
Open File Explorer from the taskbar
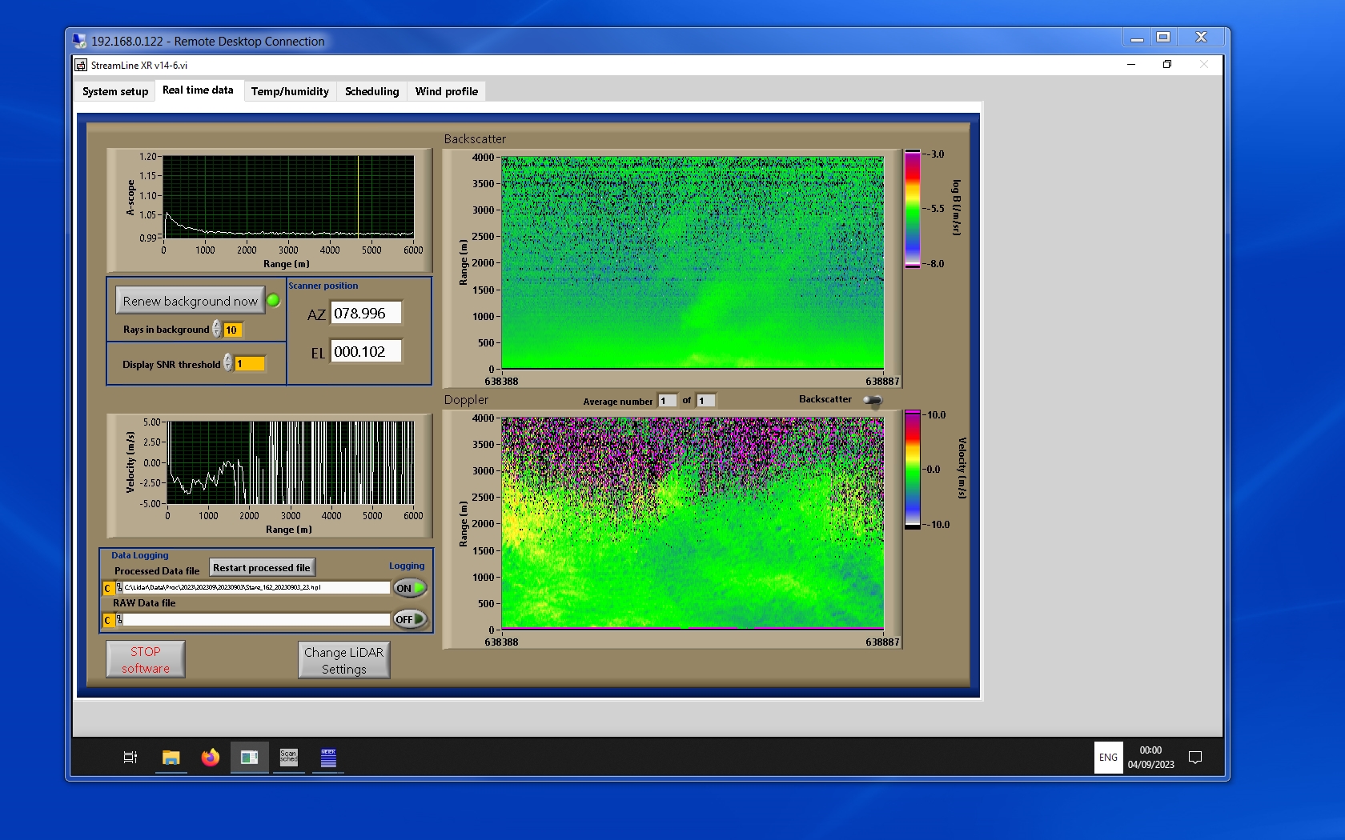171,757
